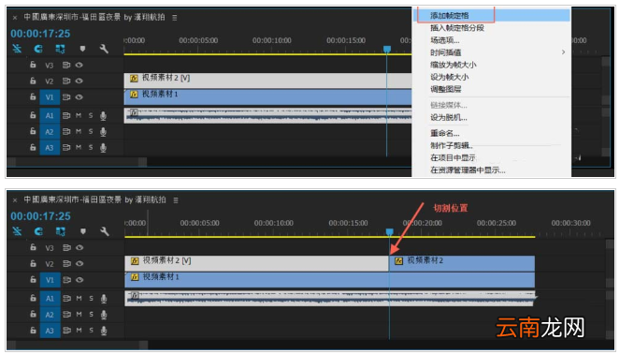The width and height of the screenshot is (620, 354).
Task: Click the lower timeline timecode 00:00:17:25
Action: click(41, 216)
